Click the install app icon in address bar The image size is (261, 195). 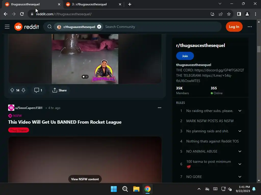pyautogui.click(x=212, y=14)
